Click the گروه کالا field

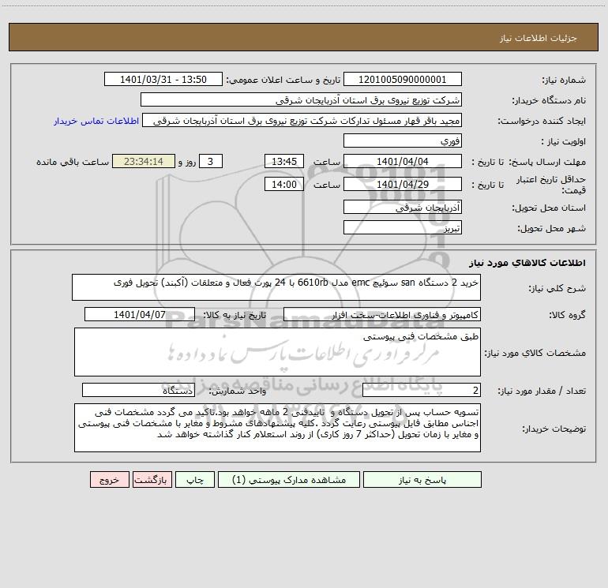(x=382, y=314)
